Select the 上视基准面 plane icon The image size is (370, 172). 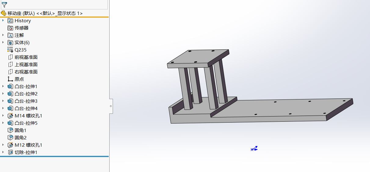pyautogui.click(x=10, y=65)
